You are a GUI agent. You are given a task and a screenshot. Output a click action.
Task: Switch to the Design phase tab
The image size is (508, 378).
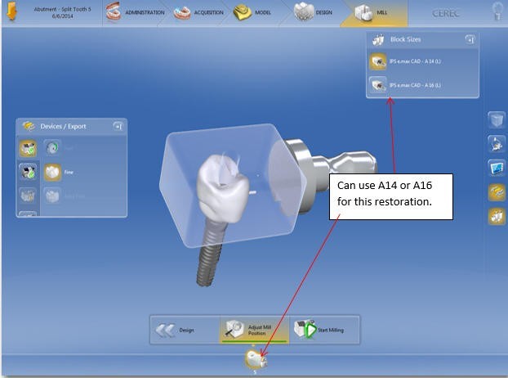[x=314, y=12]
